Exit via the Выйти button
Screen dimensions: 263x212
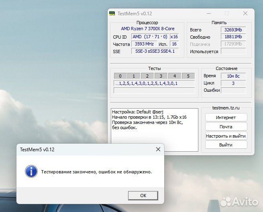[x=226, y=145]
